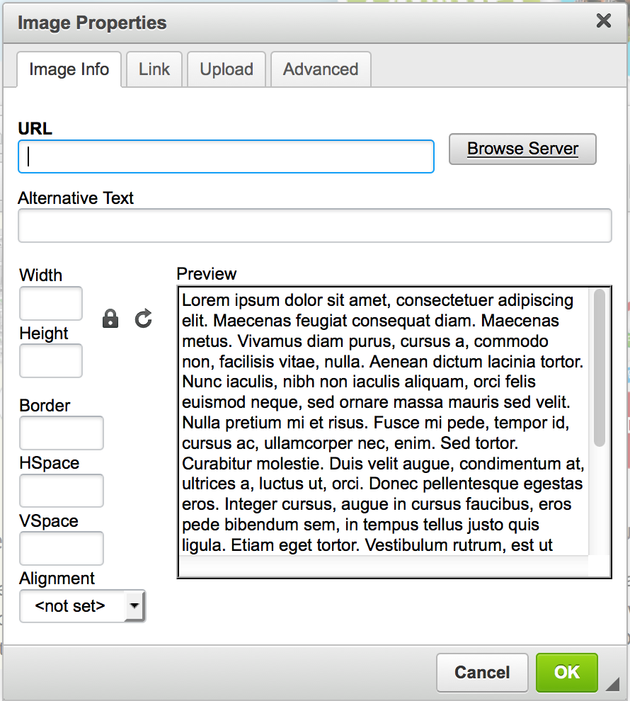
Task: Click the Height input box
Action: [x=51, y=361]
